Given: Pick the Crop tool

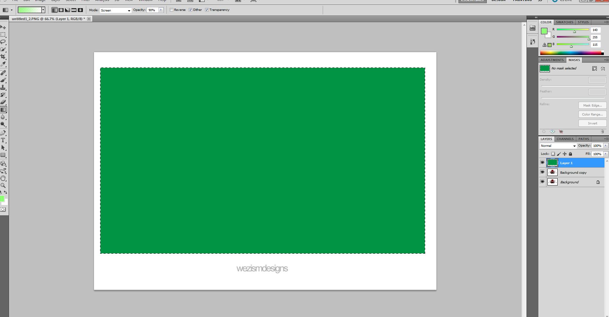Looking at the screenshot, I should pos(3,57).
